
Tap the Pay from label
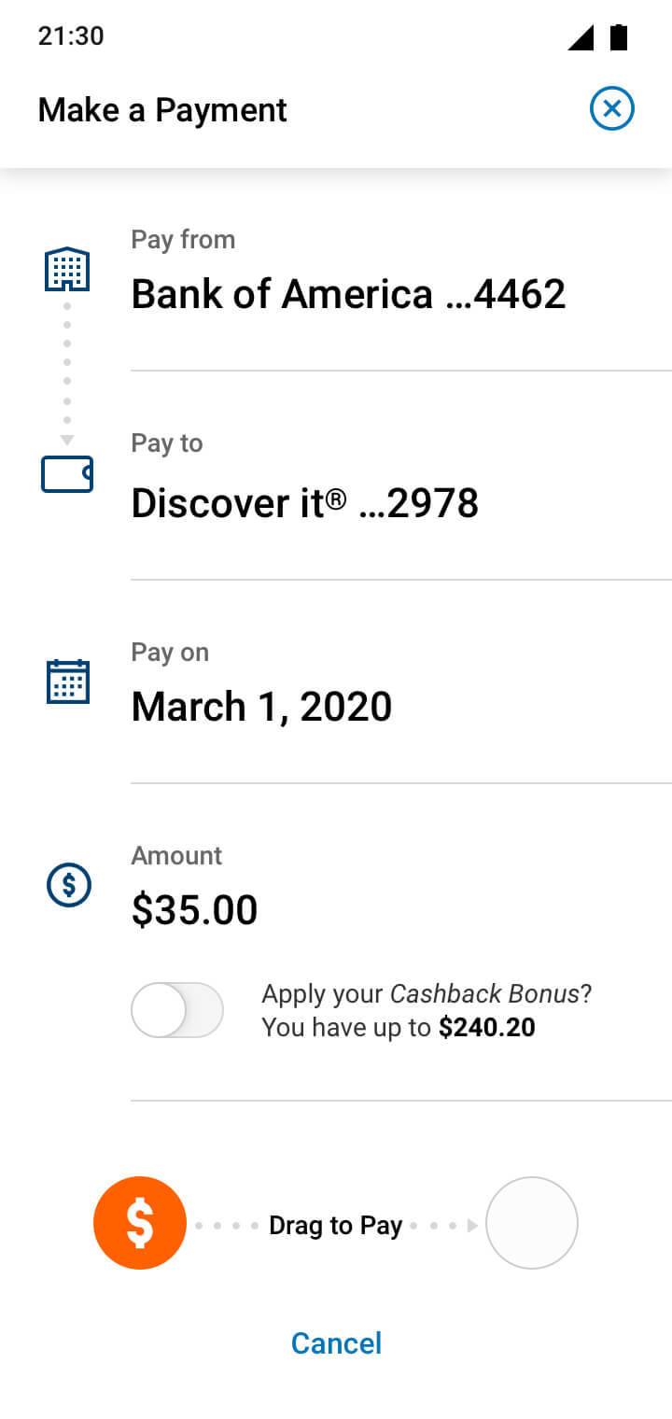pos(183,240)
